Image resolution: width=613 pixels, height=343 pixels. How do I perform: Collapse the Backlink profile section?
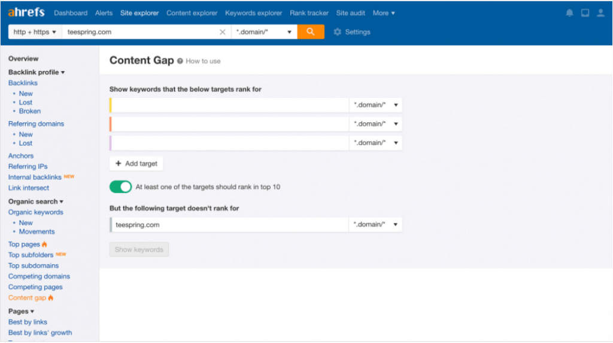(37, 72)
